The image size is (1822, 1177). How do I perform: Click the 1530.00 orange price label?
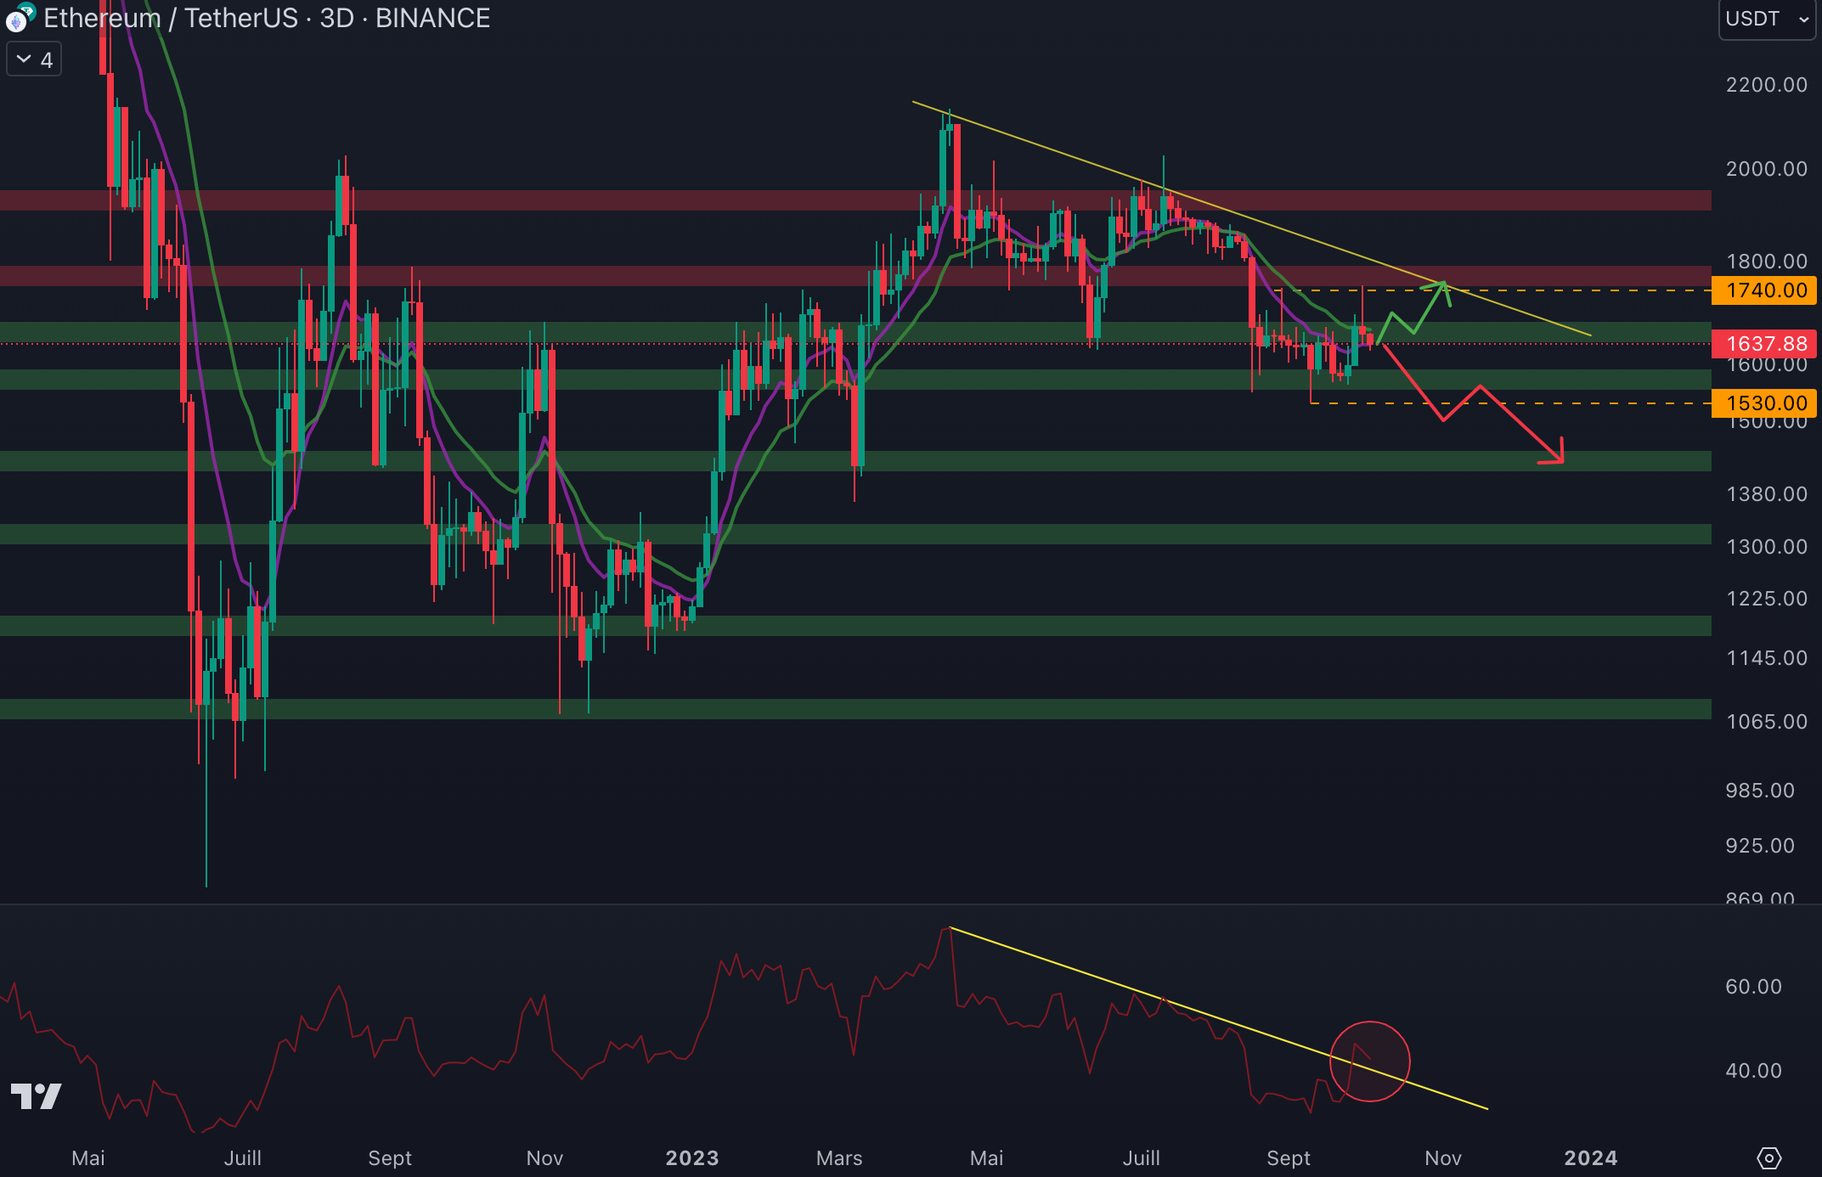[1765, 403]
